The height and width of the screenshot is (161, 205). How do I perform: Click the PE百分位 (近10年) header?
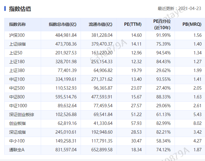[x=162, y=25]
